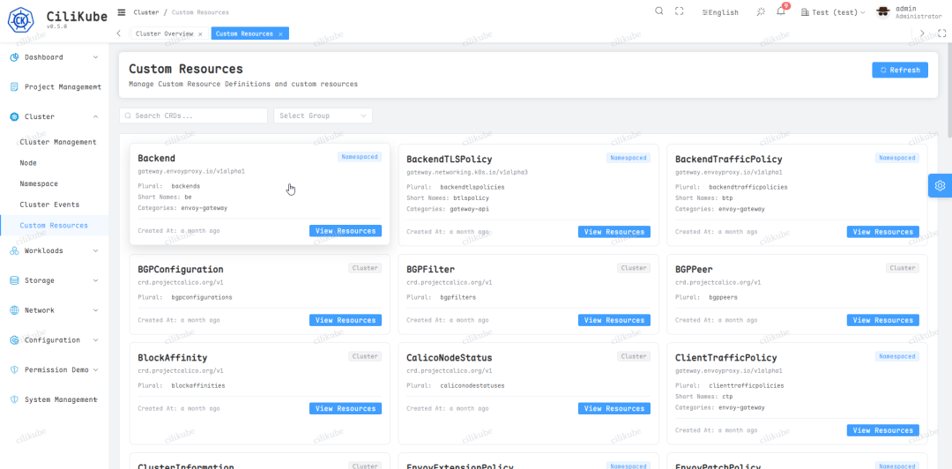Image resolution: width=952 pixels, height=469 pixels.
Task: Click the Storage sidebar icon
Action: pos(15,280)
